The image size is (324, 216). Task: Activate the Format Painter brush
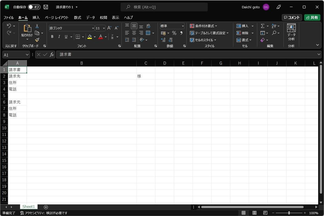coord(37,40)
